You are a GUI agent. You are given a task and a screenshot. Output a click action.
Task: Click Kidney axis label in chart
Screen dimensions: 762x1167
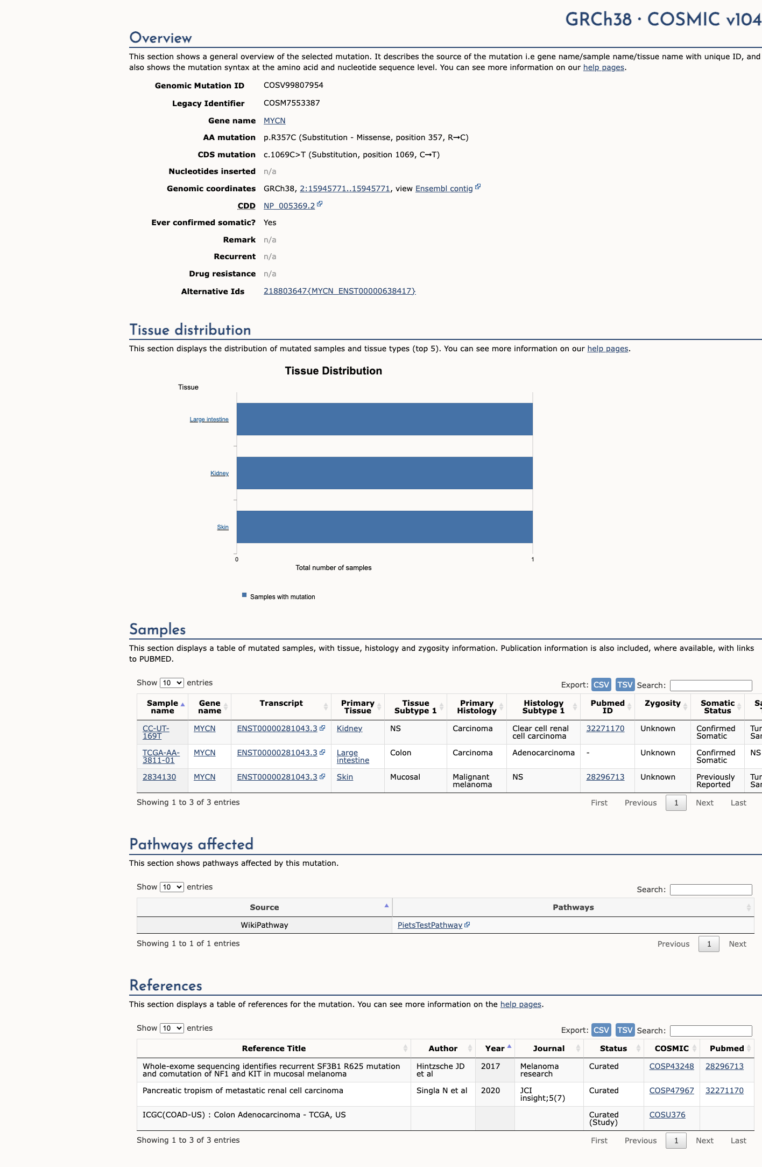pos(220,474)
